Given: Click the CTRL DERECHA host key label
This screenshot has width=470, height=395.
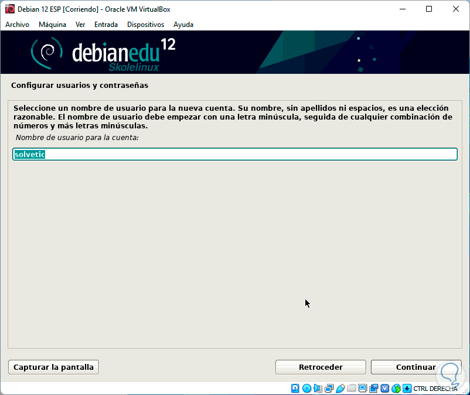Looking at the screenshot, I should click(x=435, y=389).
